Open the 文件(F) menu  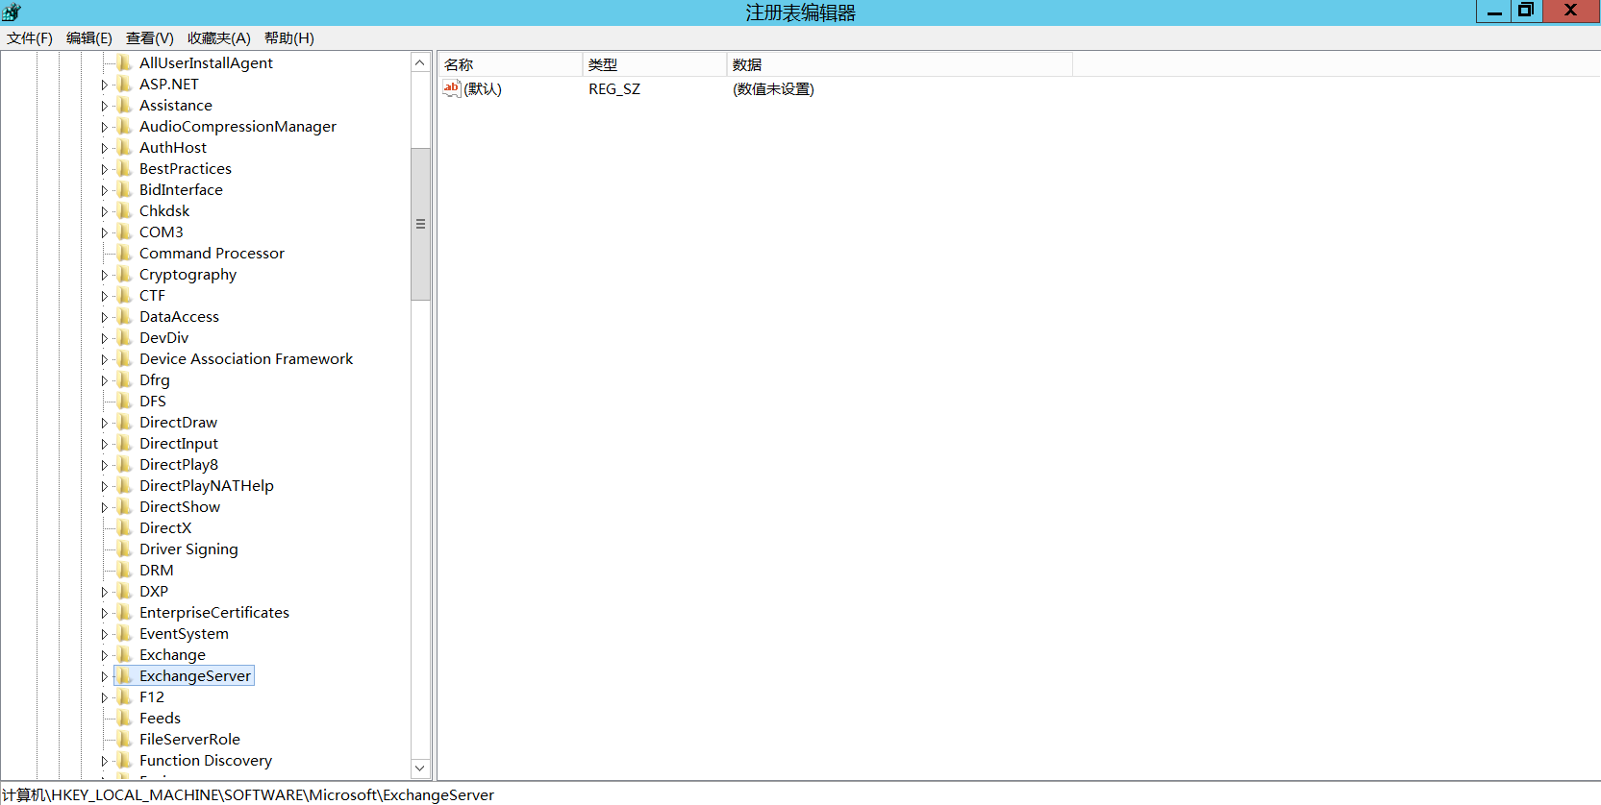tap(30, 38)
